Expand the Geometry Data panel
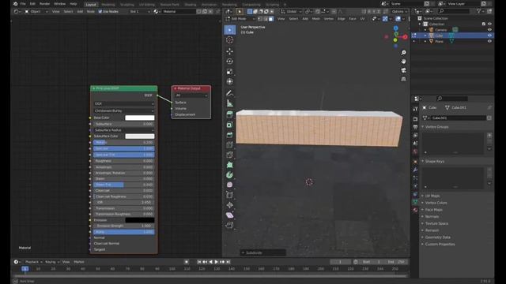This screenshot has height=284, width=506. pyautogui.click(x=437, y=237)
